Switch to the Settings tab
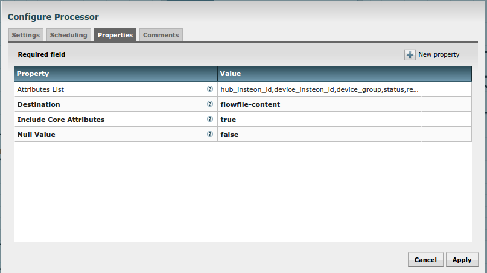Viewport: 487px width, 273px height. tap(26, 35)
